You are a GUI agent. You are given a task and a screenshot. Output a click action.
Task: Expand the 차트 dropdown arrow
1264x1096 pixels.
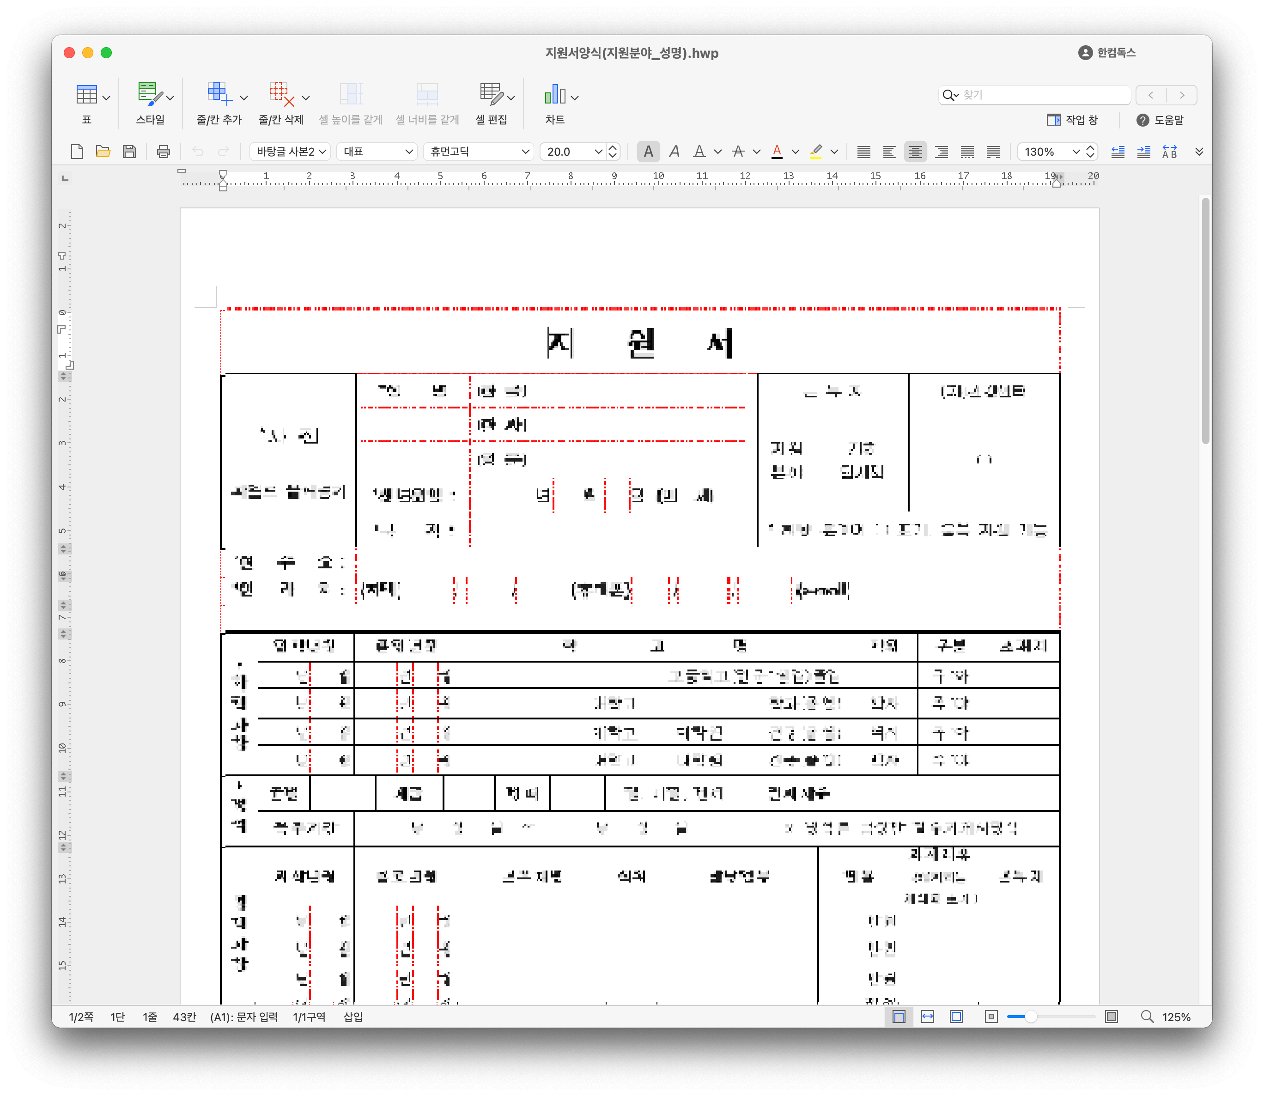point(575,98)
